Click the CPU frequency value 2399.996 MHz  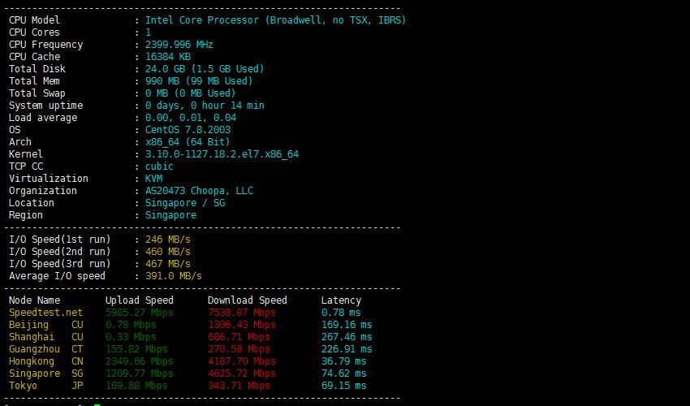[179, 45]
